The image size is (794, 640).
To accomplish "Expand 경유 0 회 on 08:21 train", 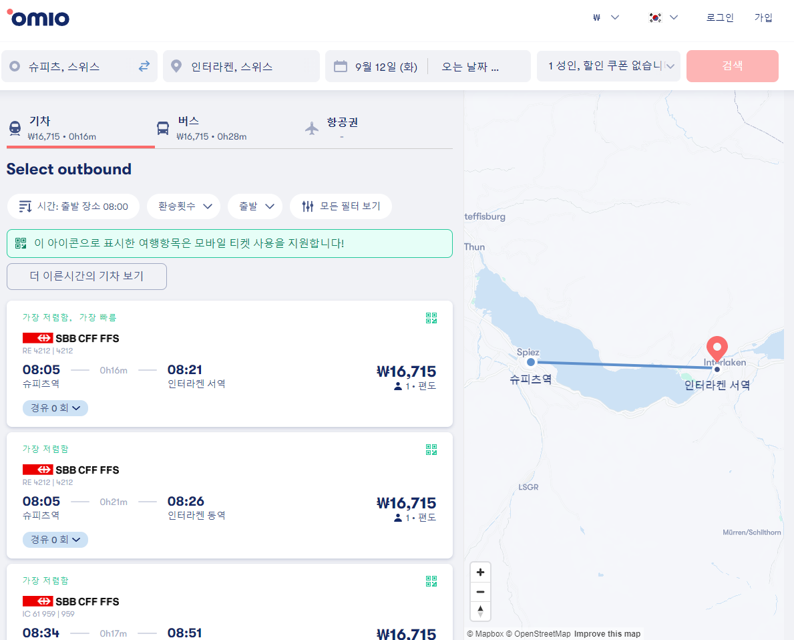I will (x=55, y=408).
